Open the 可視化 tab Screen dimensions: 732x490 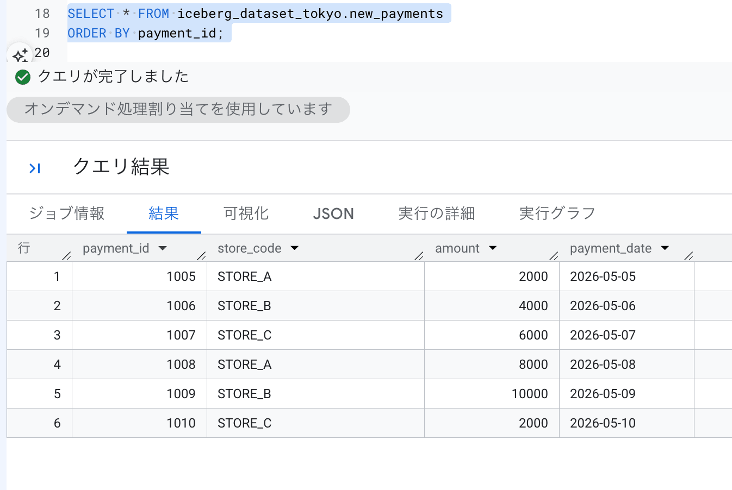246,213
